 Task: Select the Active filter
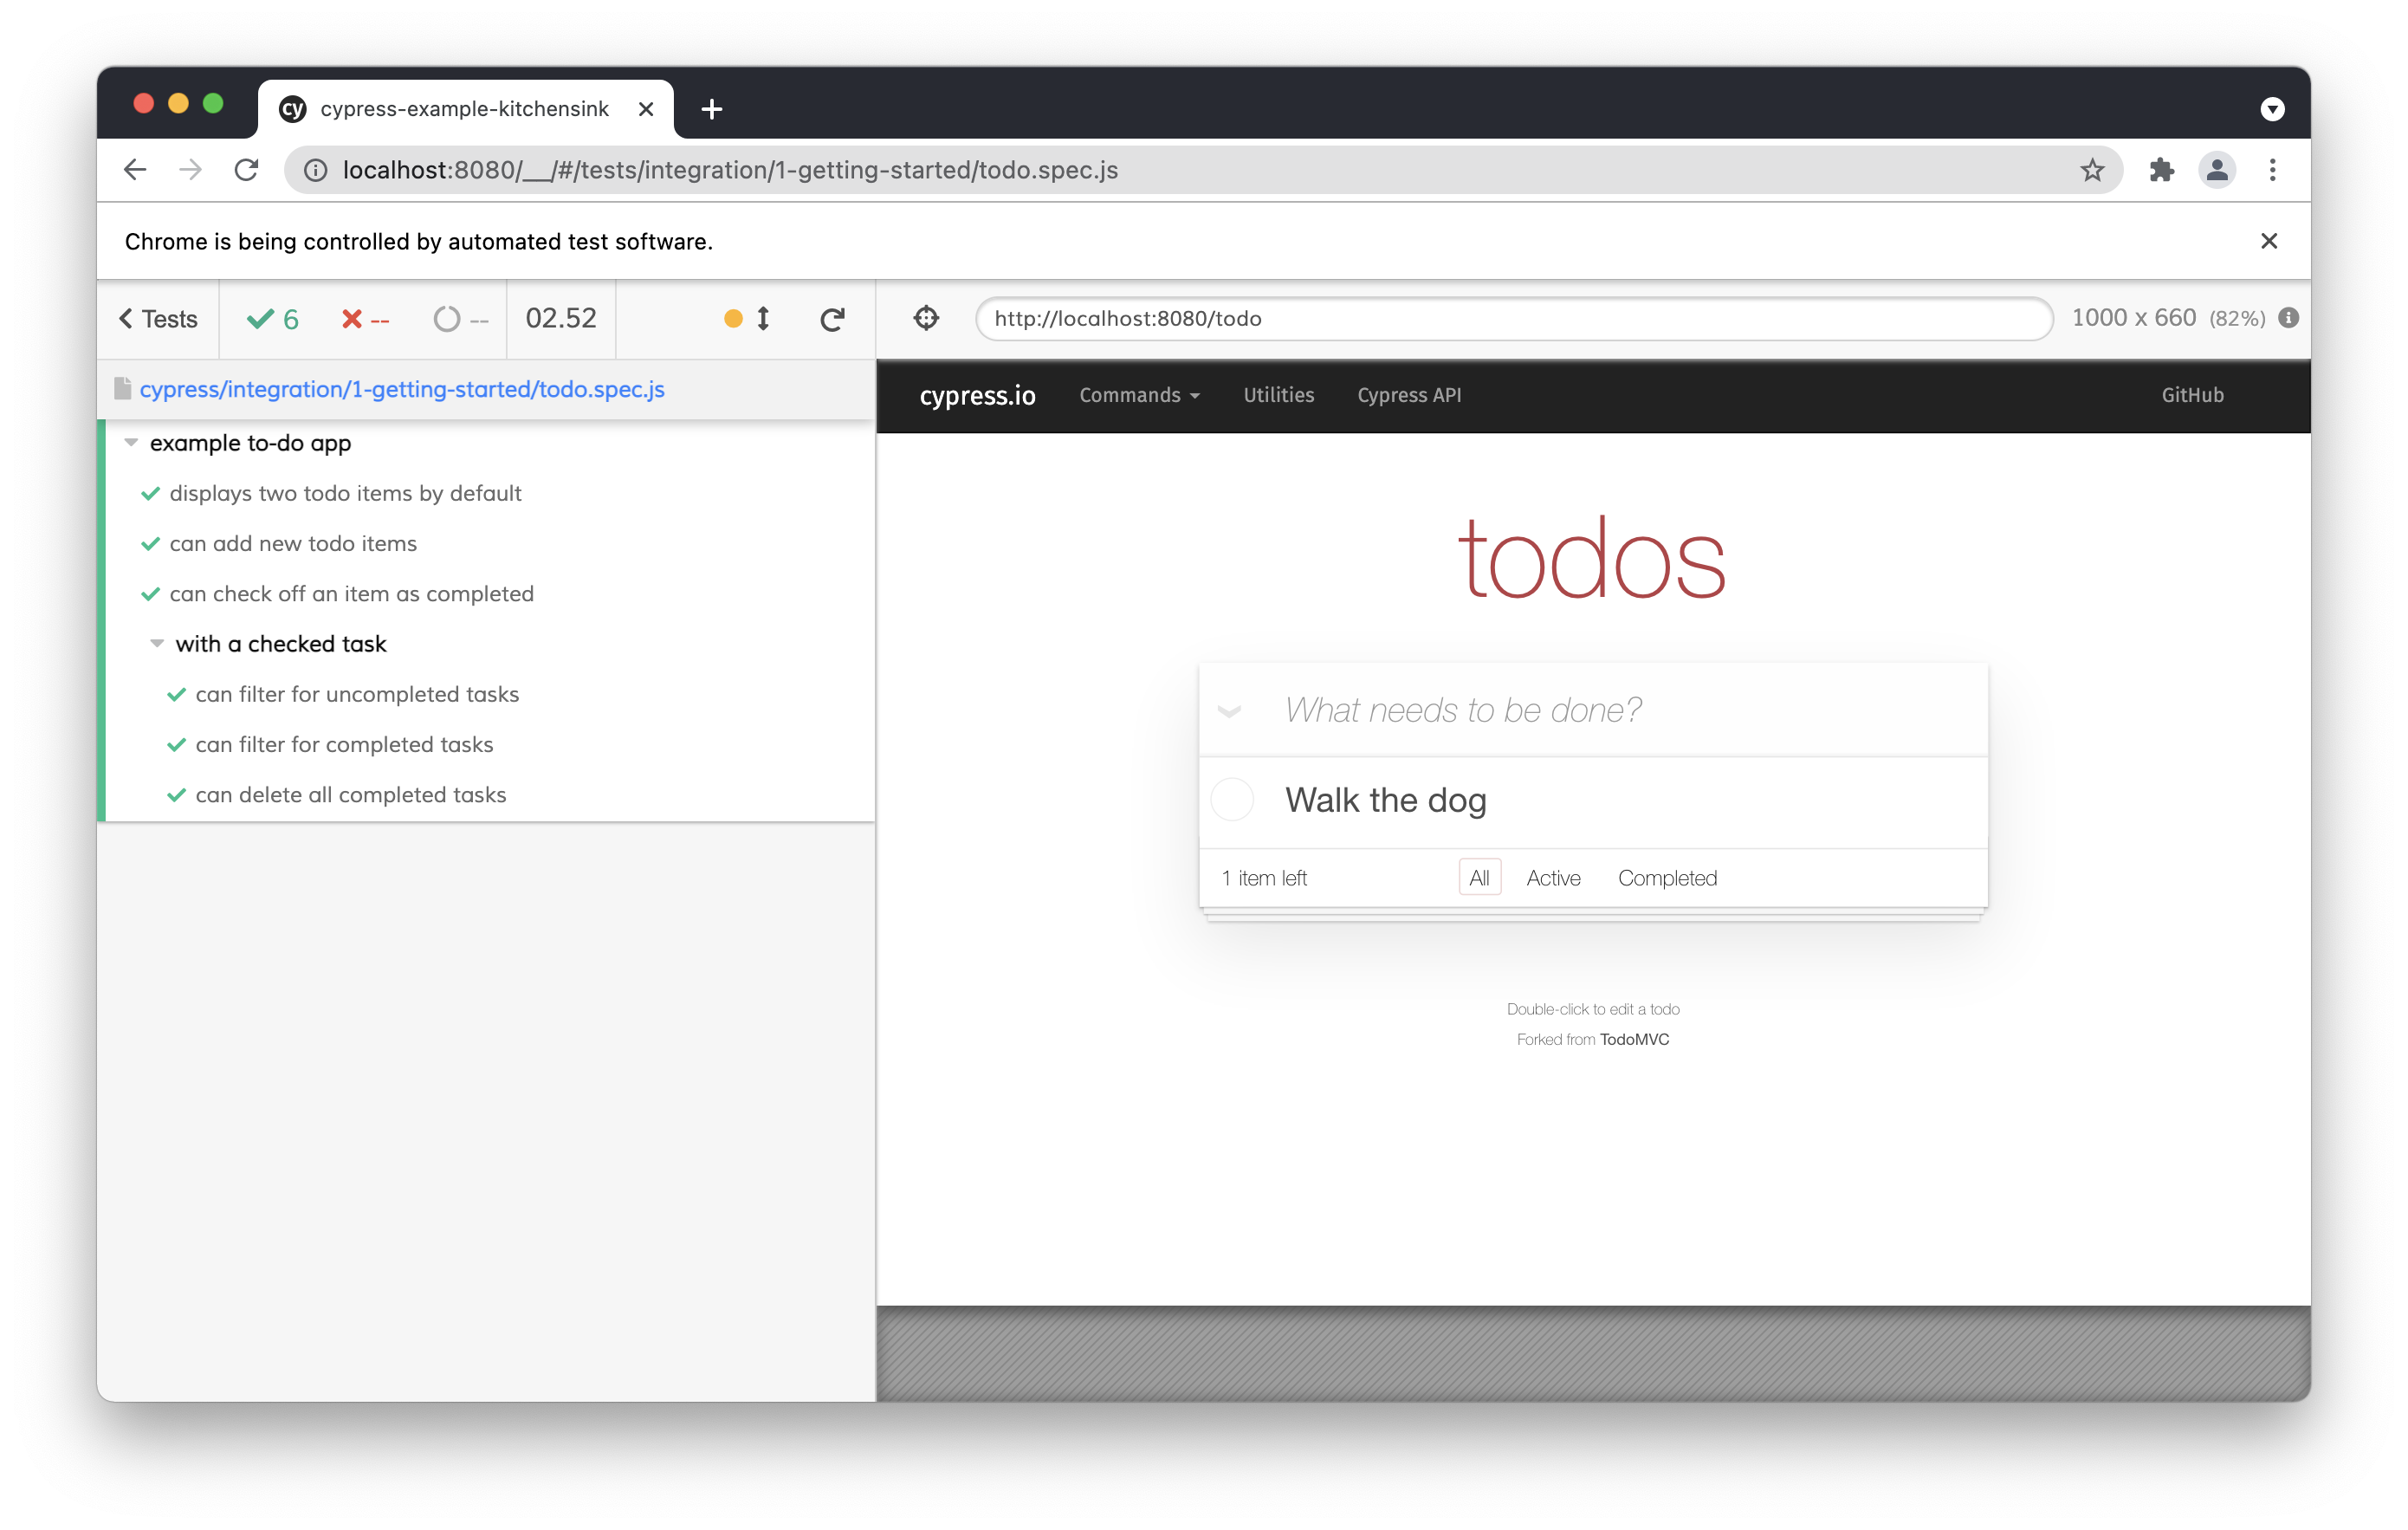point(1552,878)
